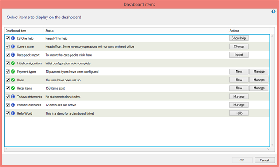Image resolution: width=279 pixels, height=167 pixels.
Task: Click green check icon for Initial configuration
Action: (x=13, y=63)
